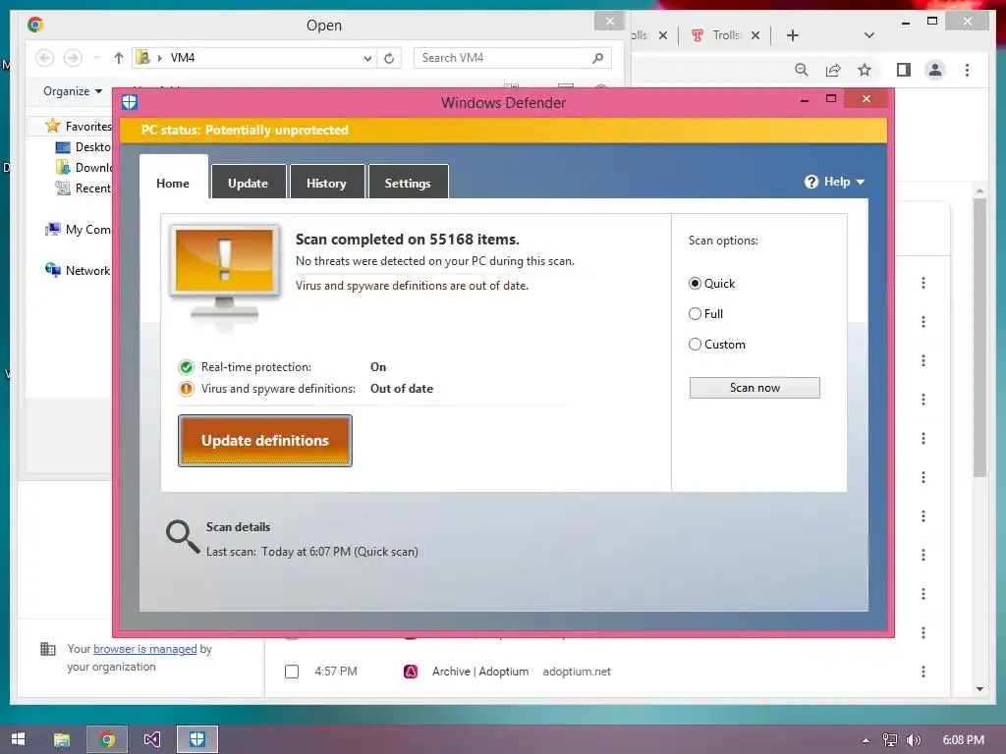Open Chrome's three-dot main menu
This screenshot has height=754, width=1006.
click(967, 70)
